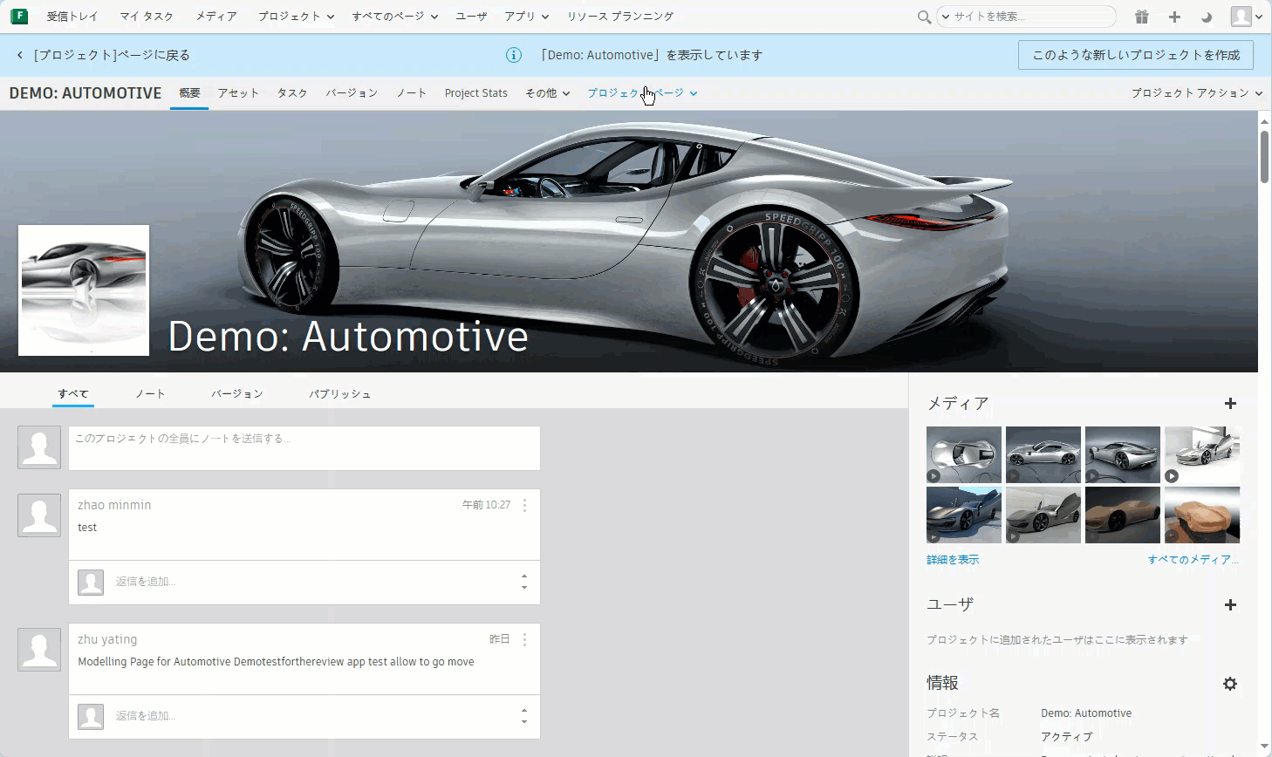
Task: Open the user avatar menu
Action: coord(1246,17)
